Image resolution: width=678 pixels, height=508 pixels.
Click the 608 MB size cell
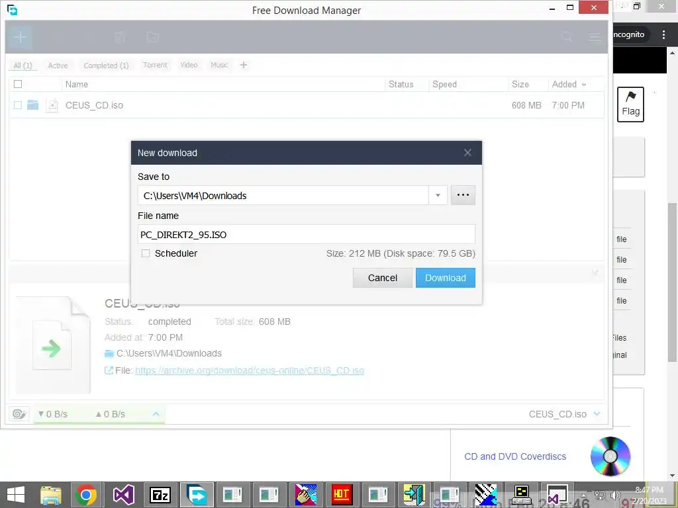tap(526, 105)
